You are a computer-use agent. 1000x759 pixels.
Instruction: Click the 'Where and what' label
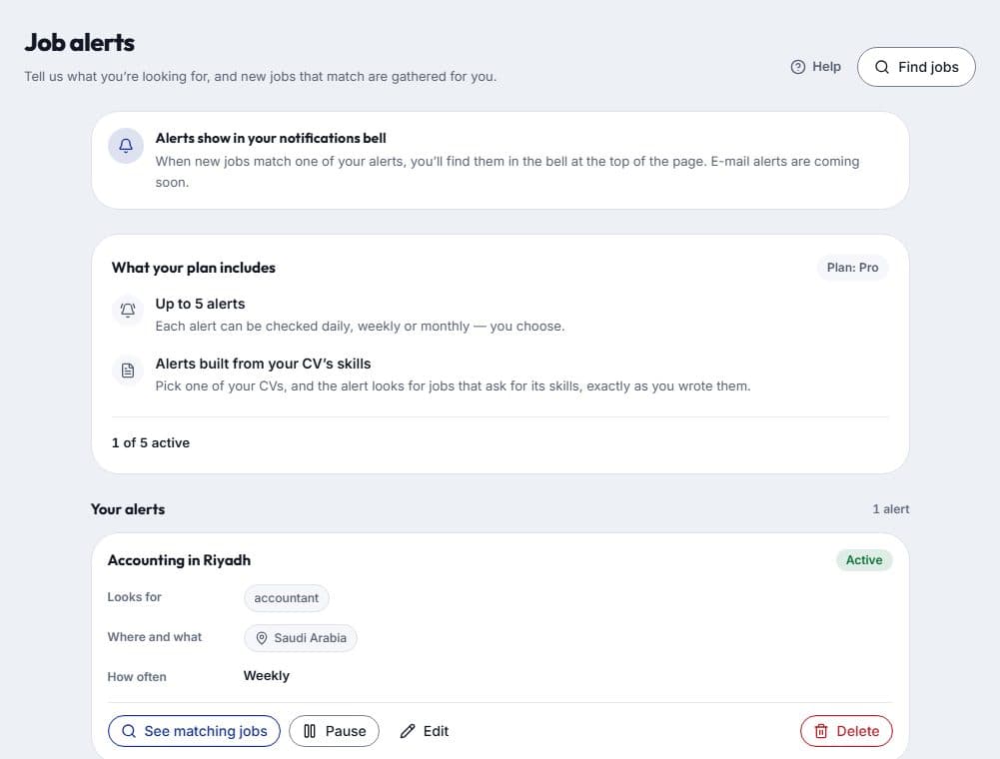tap(154, 636)
